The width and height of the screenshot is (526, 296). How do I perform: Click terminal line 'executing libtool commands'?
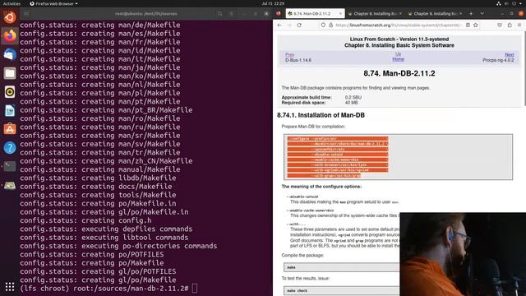[104, 238]
